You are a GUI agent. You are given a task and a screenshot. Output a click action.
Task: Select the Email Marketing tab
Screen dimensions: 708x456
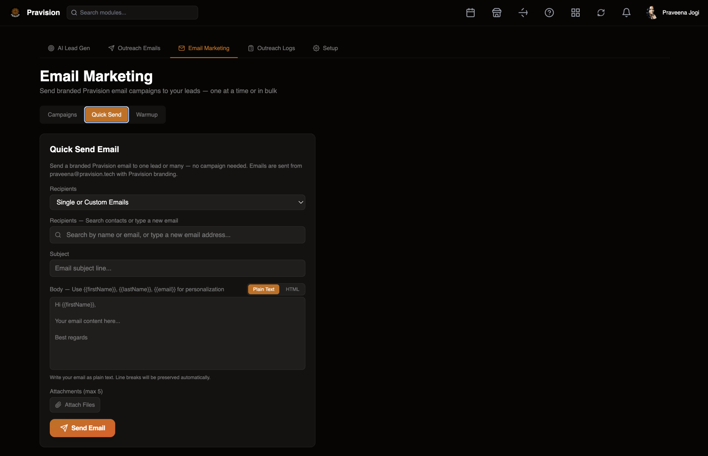click(x=204, y=48)
